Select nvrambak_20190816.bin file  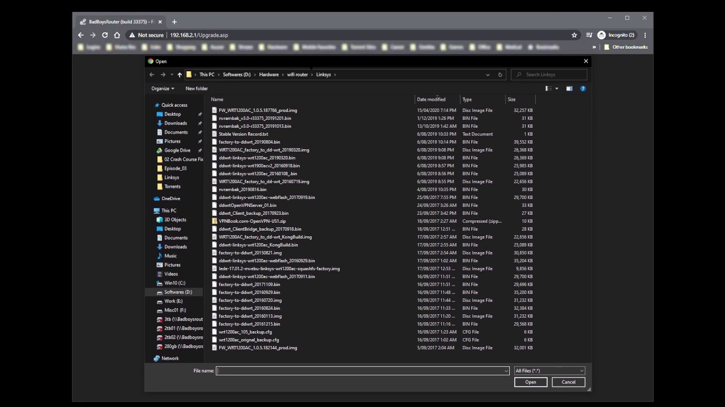tap(242, 189)
